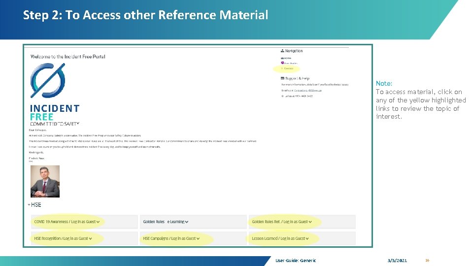The image size is (473, 266).
Task: Click the slide title 'Step 2: To Access other Reference Material'
Action: 145,15
